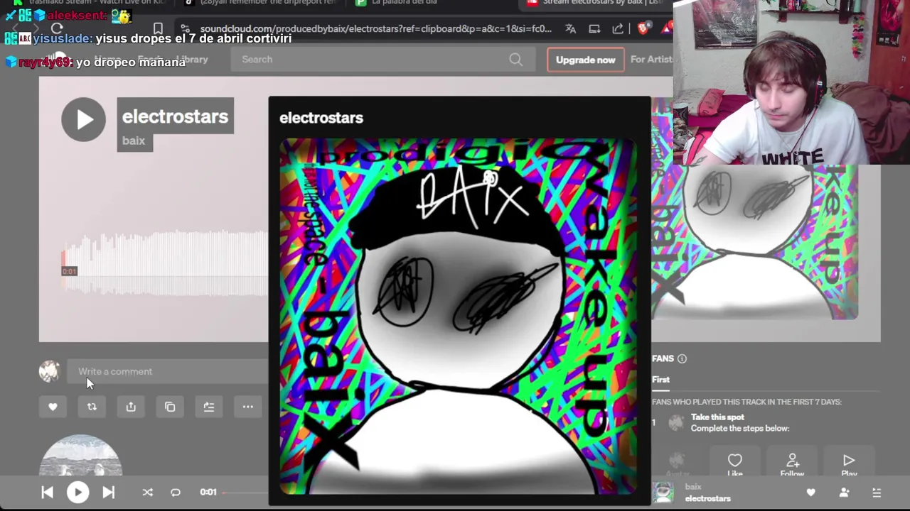
Task: Click the avatar next to Take this spot
Action: point(676,423)
